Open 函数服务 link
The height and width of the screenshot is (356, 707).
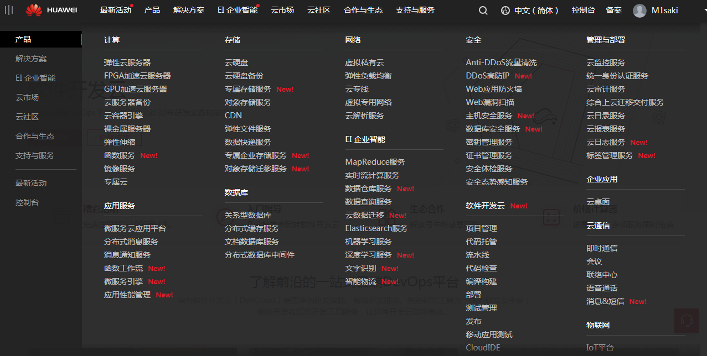[120, 155]
